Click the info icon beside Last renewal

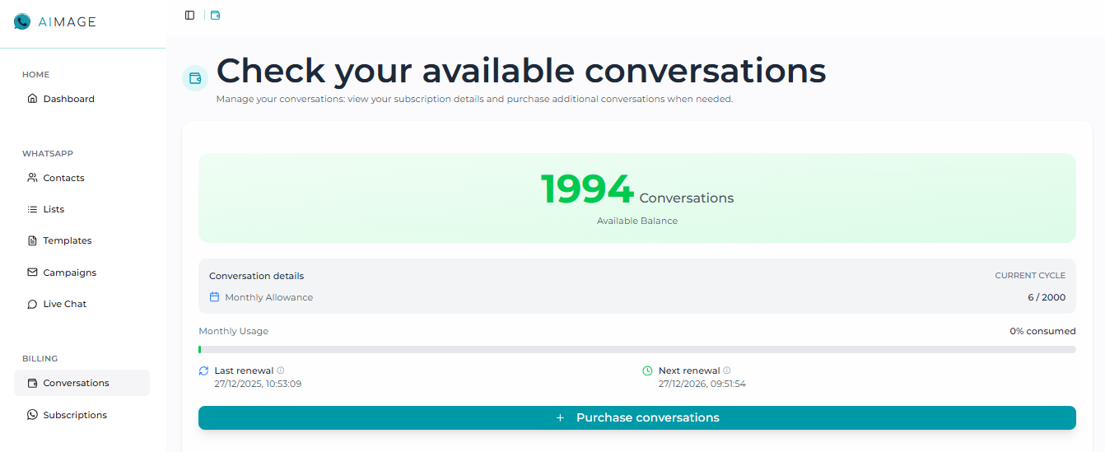click(x=281, y=370)
